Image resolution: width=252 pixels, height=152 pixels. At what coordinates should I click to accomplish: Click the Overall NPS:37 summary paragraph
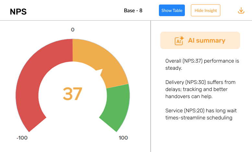[202, 65]
